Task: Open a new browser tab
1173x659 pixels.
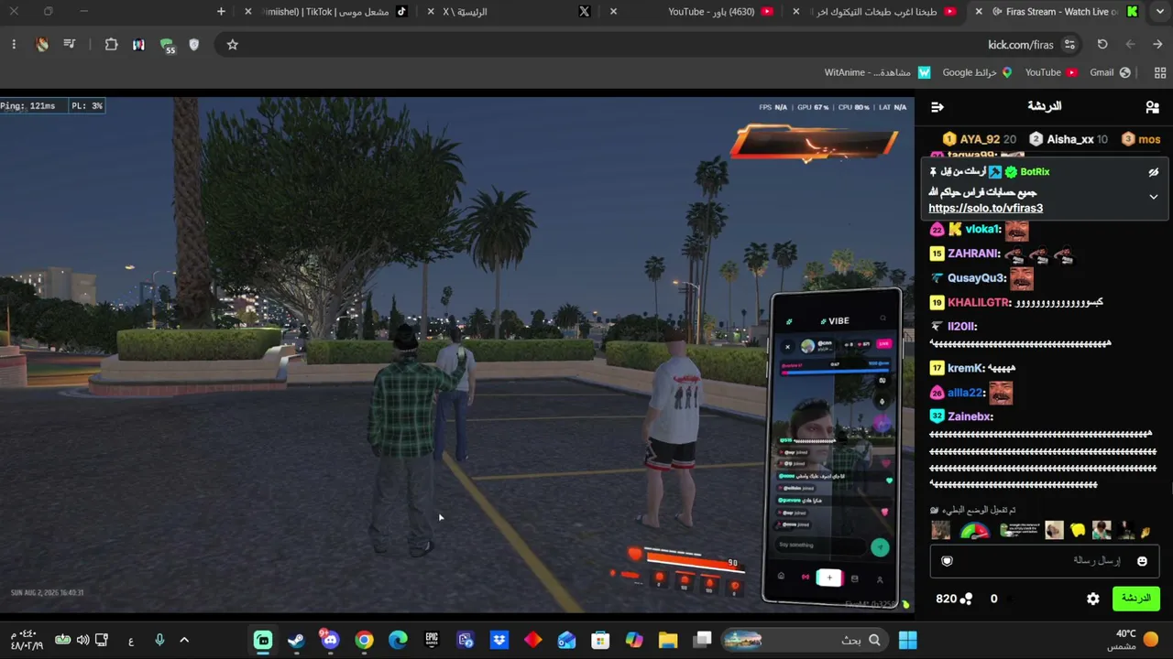Action: tap(221, 12)
